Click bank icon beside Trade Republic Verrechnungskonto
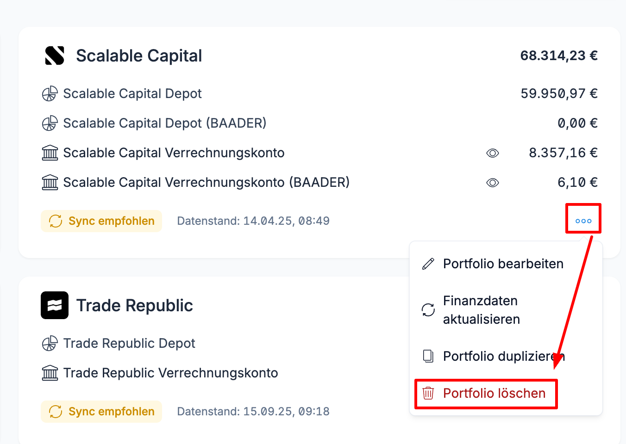 (50, 373)
